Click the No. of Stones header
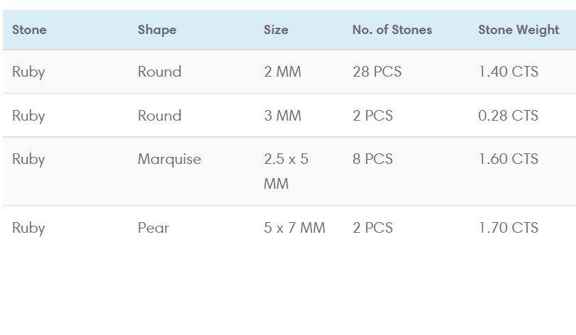The width and height of the screenshot is (576, 335). (392, 30)
